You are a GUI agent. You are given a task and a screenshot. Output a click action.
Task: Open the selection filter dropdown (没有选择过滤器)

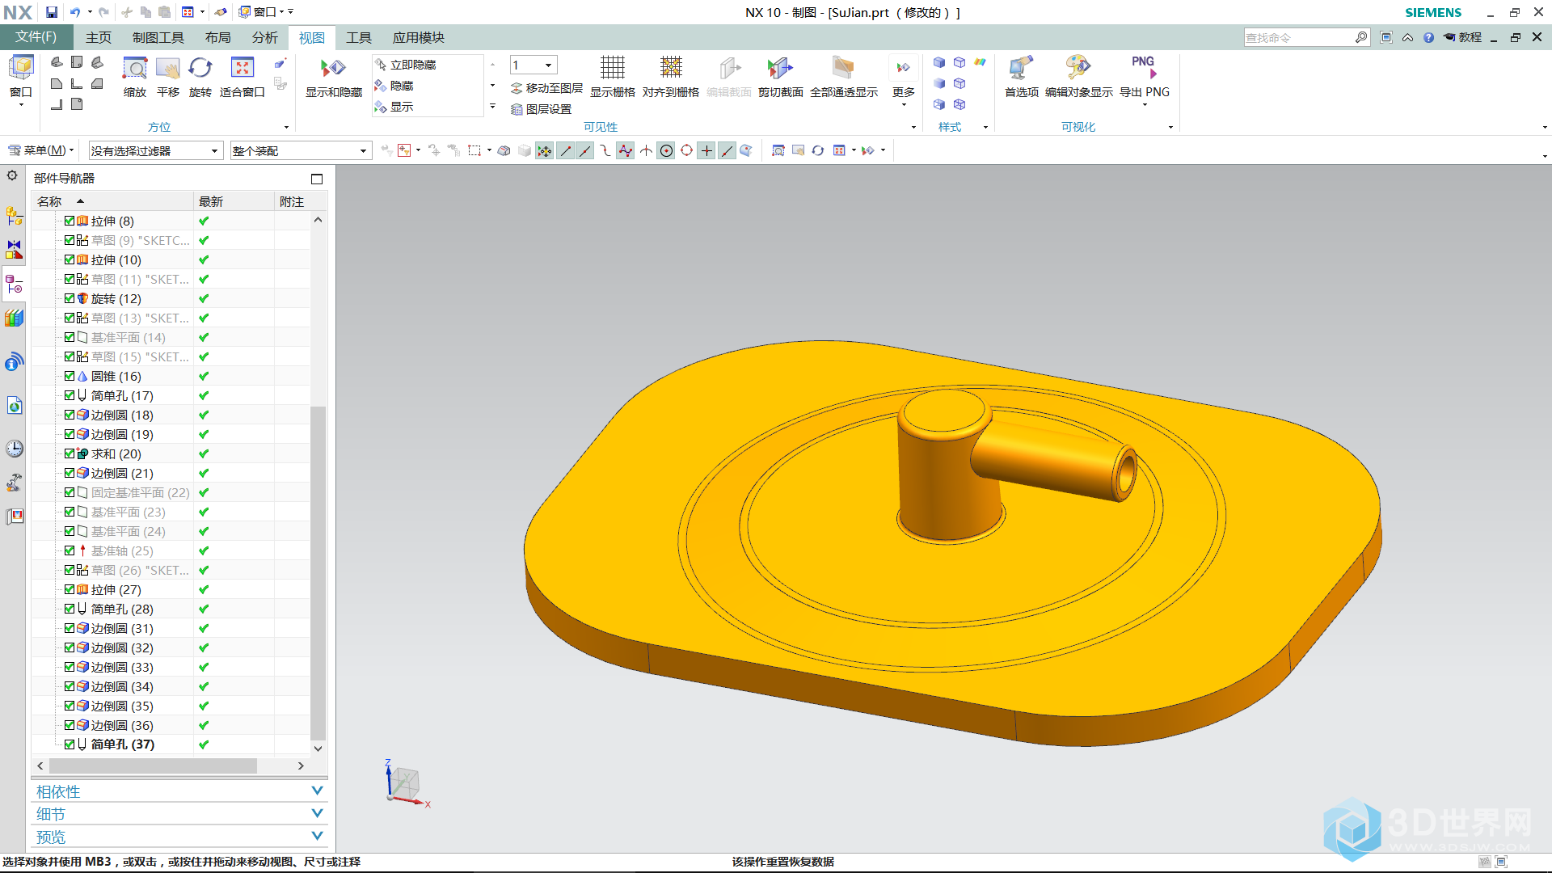pyautogui.click(x=154, y=151)
